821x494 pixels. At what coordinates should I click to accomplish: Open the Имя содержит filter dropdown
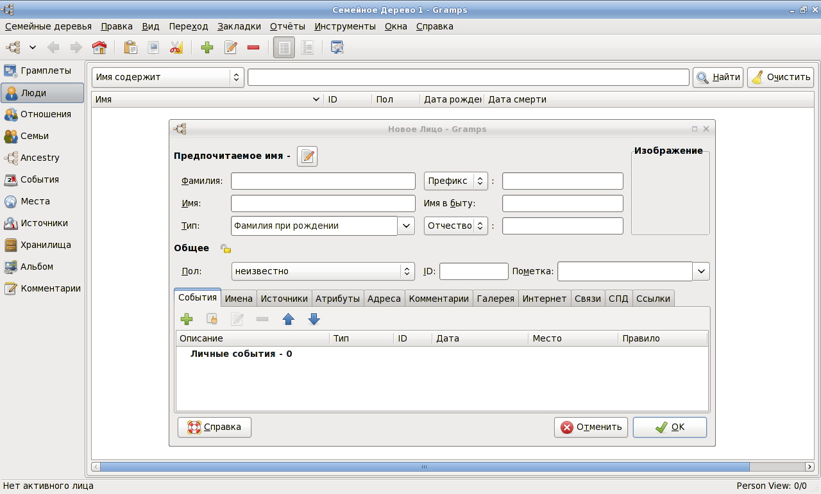click(x=168, y=77)
